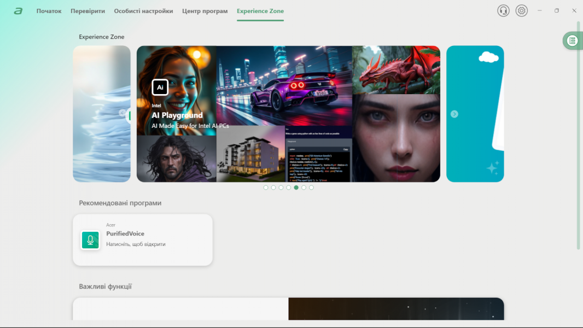Open the Центр програм tab
Viewport: 583px width, 328px height.
tap(205, 11)
